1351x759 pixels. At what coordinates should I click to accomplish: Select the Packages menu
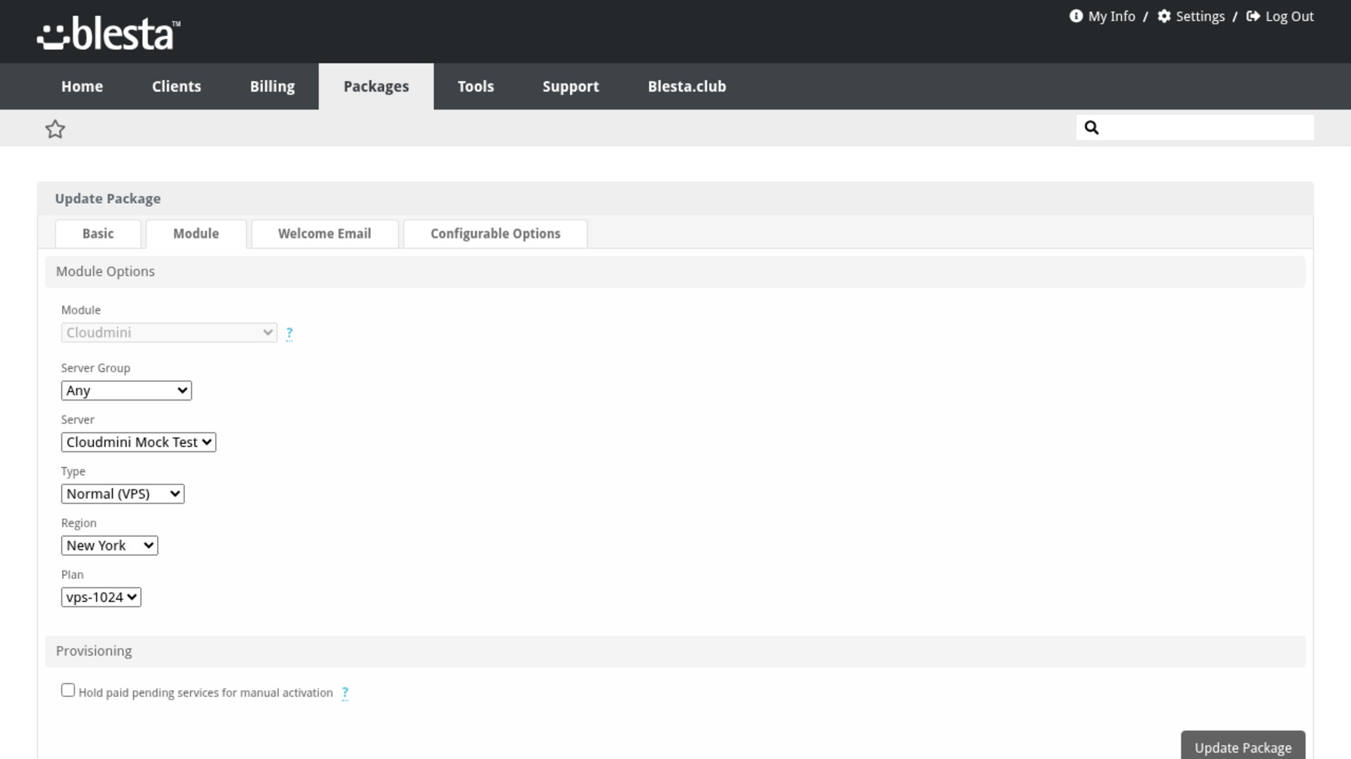click(376, 86)
